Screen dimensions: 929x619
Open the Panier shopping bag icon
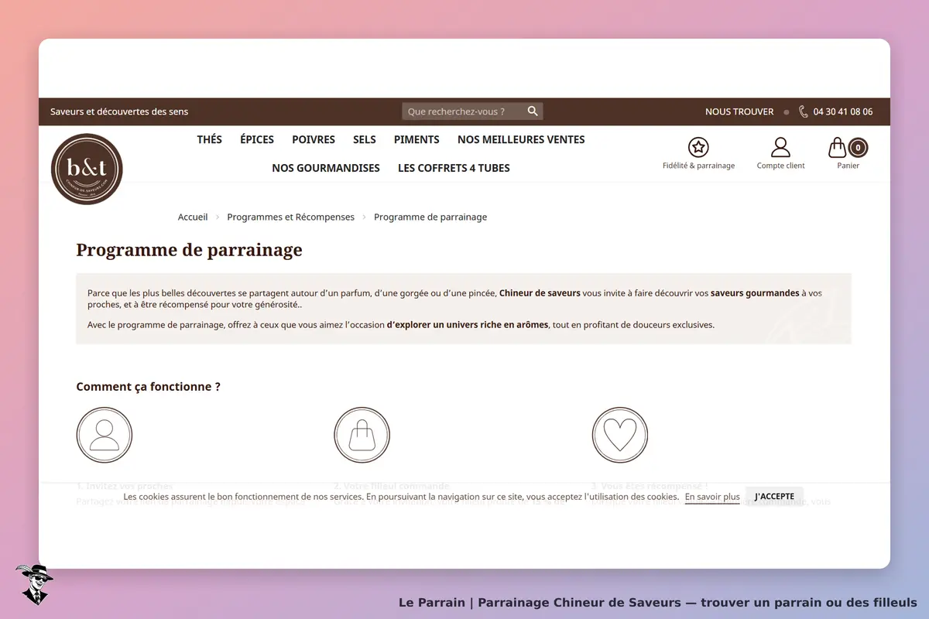tap(838, 147)
